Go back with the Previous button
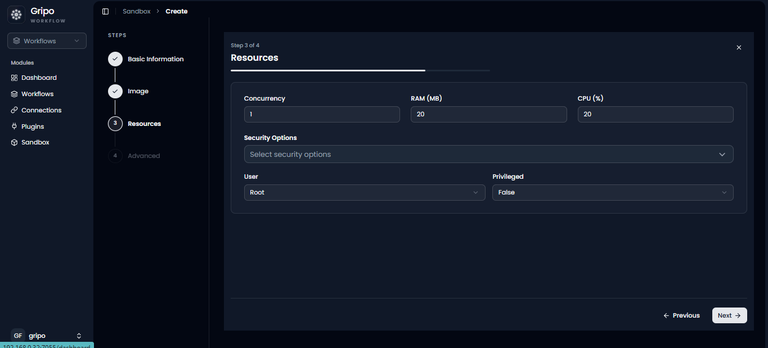Viewport: 768px width, 348px height. pyautogui.click(x=681, y=315)
